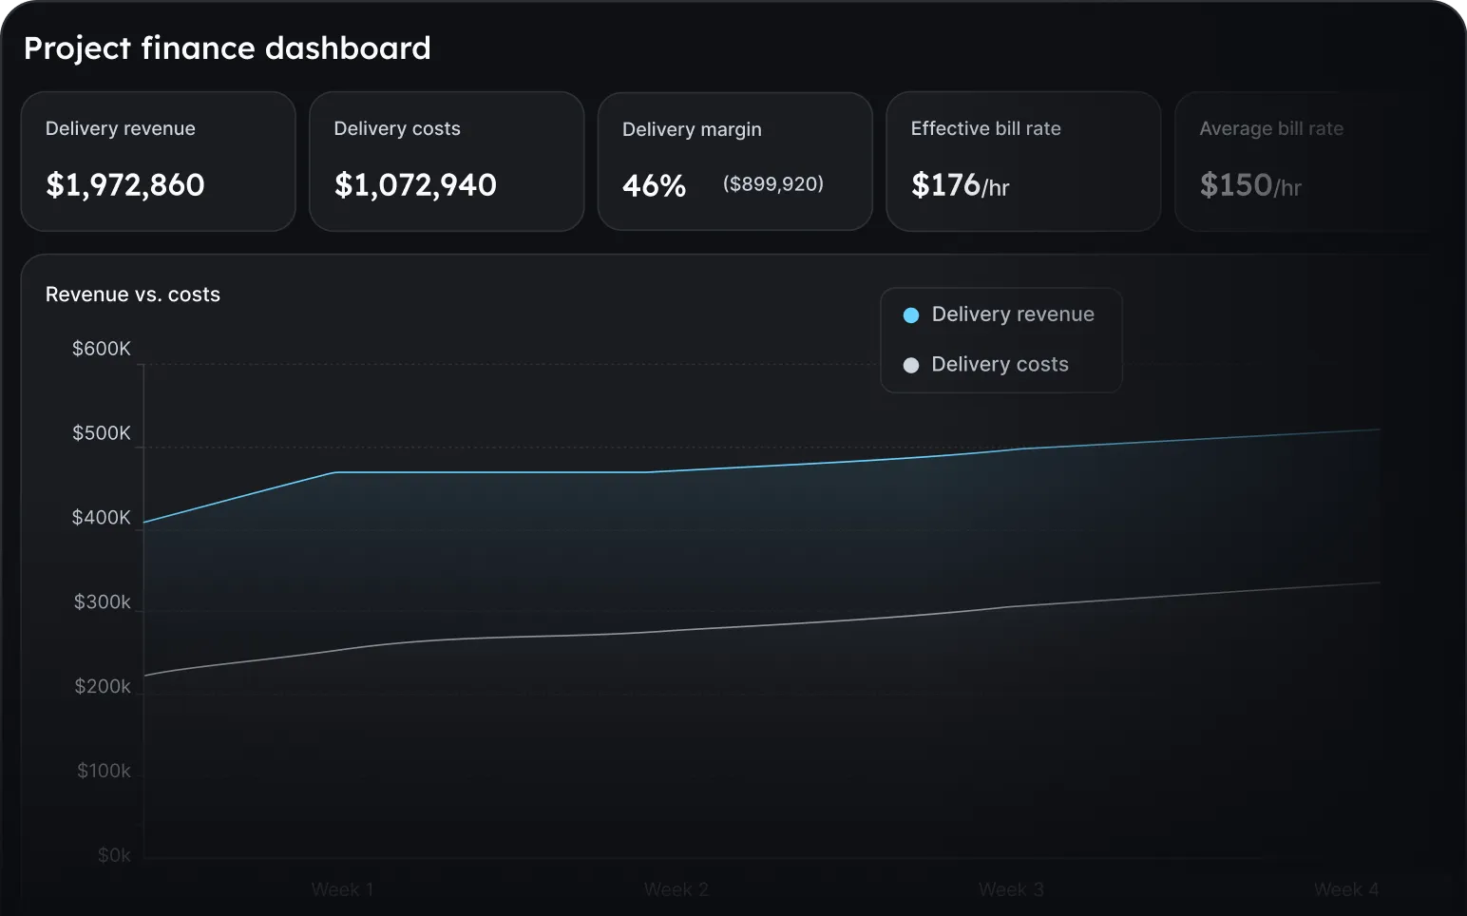1467x916 pixels.
Task: Select the Week 4 axis label
Action: tap(1344, 888)
